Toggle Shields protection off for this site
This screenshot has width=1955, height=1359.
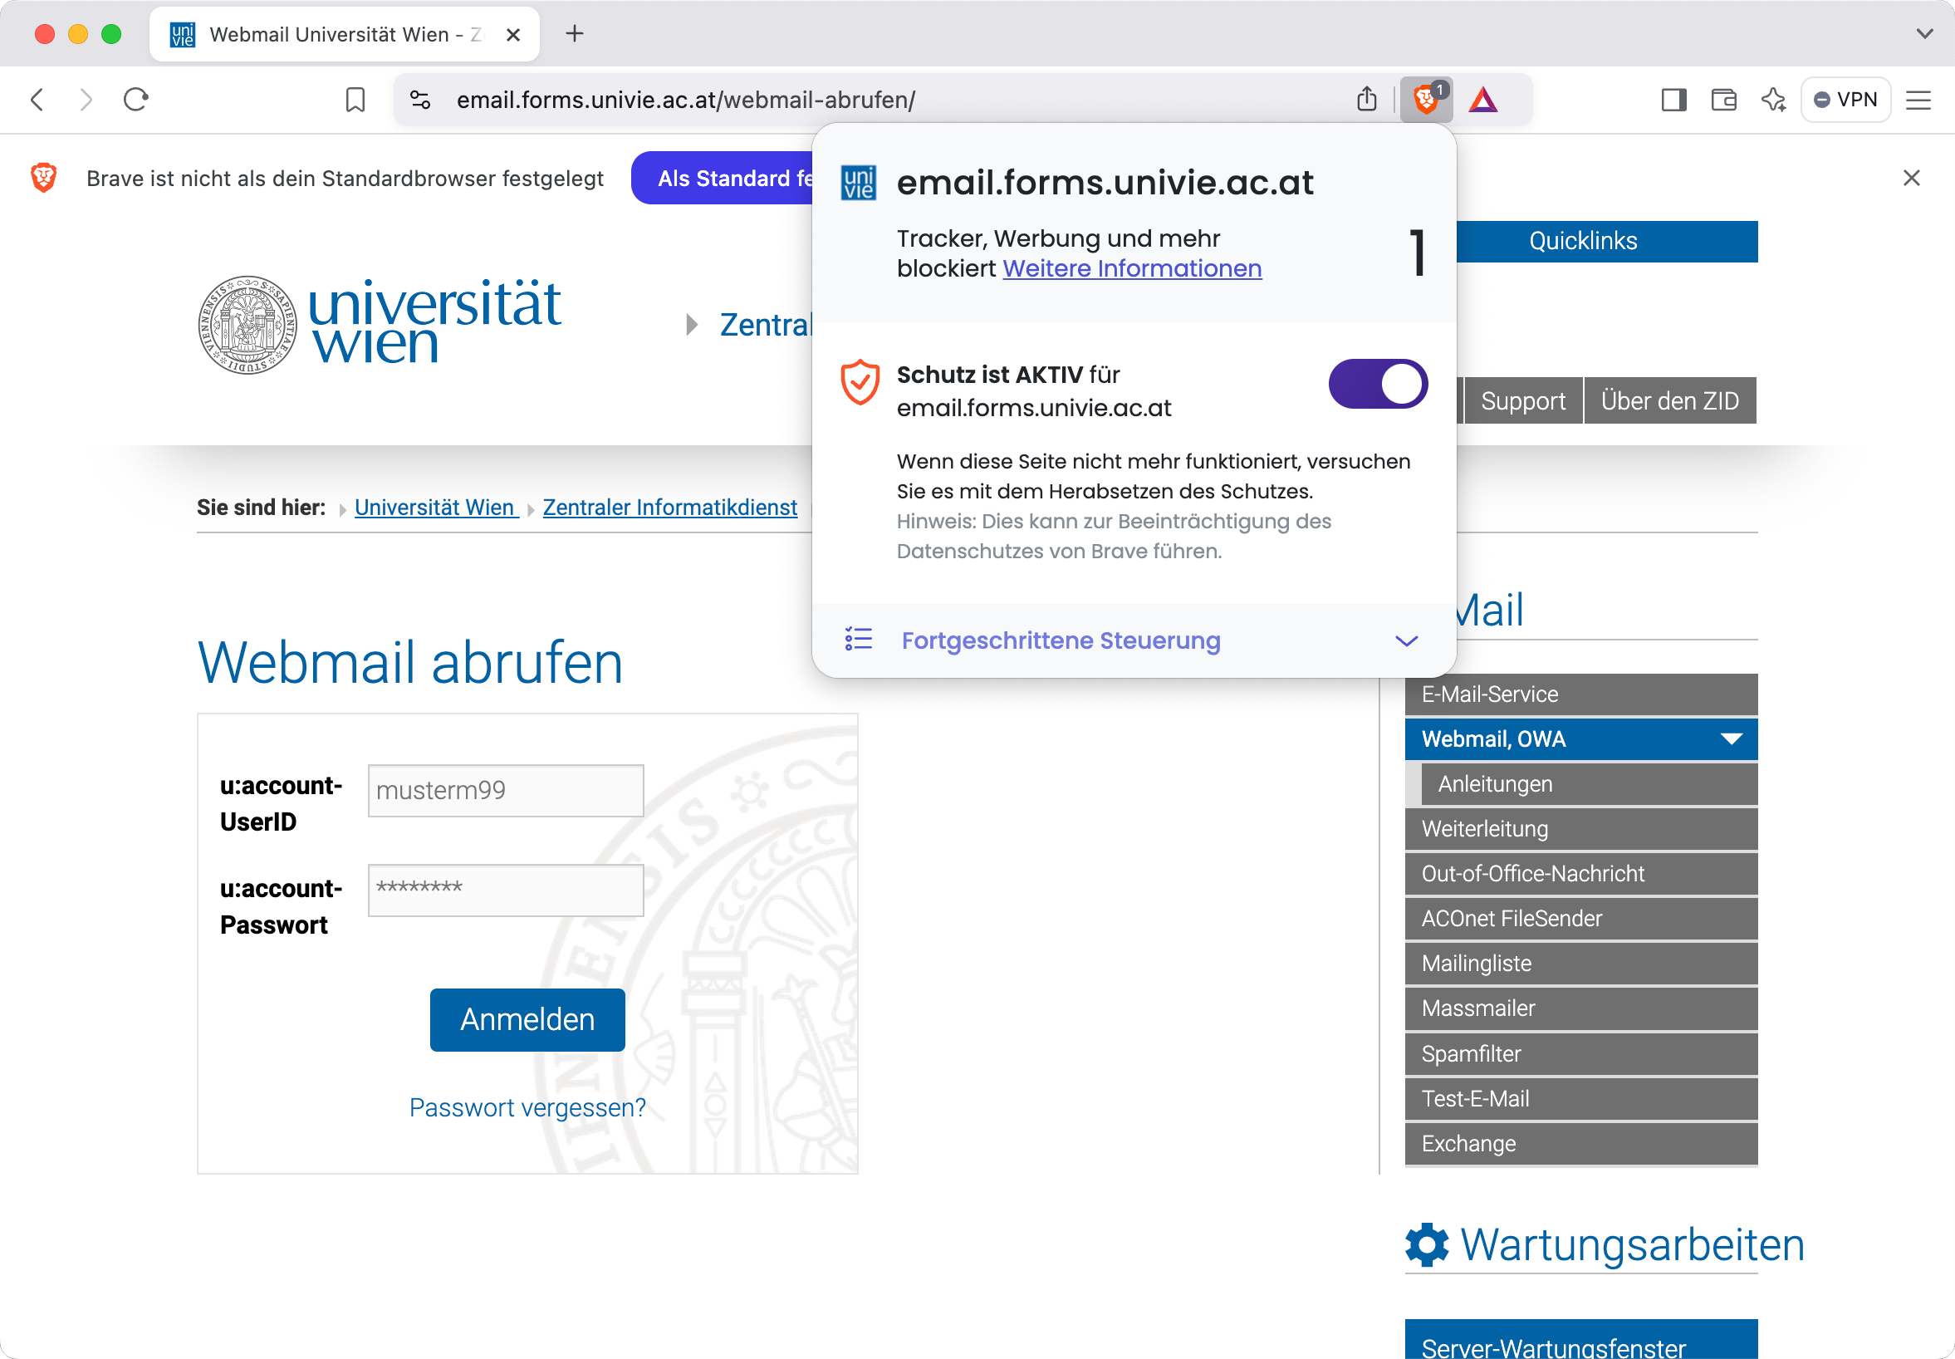[1378, 383]
